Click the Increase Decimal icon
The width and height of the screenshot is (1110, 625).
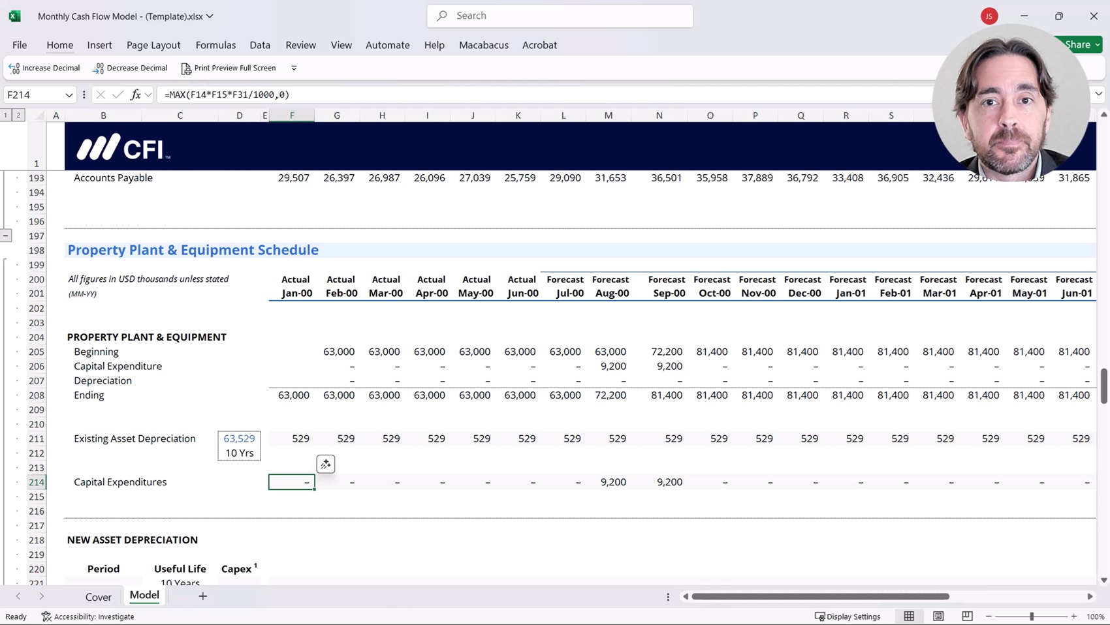click(14, 68)
